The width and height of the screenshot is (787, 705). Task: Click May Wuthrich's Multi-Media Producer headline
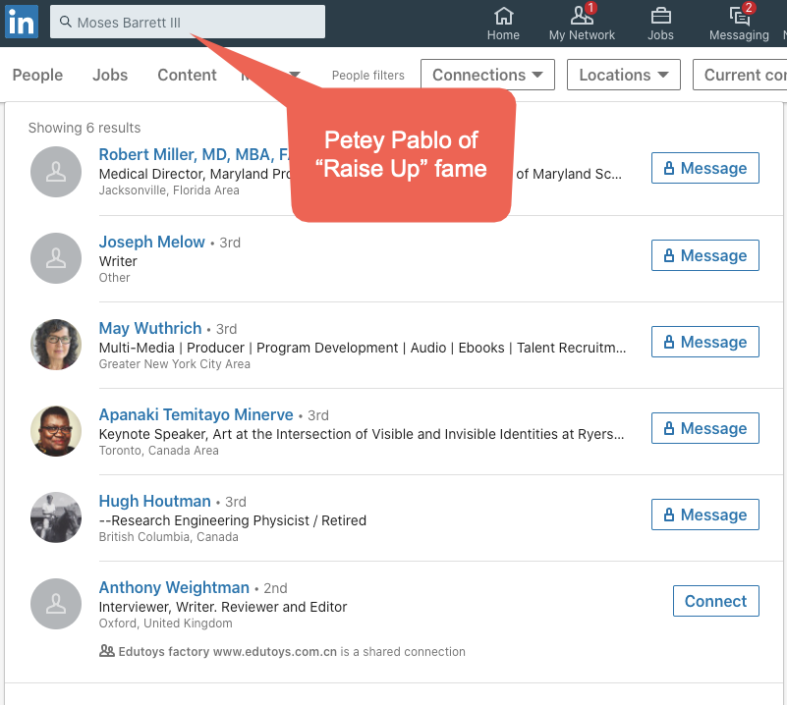363,348
